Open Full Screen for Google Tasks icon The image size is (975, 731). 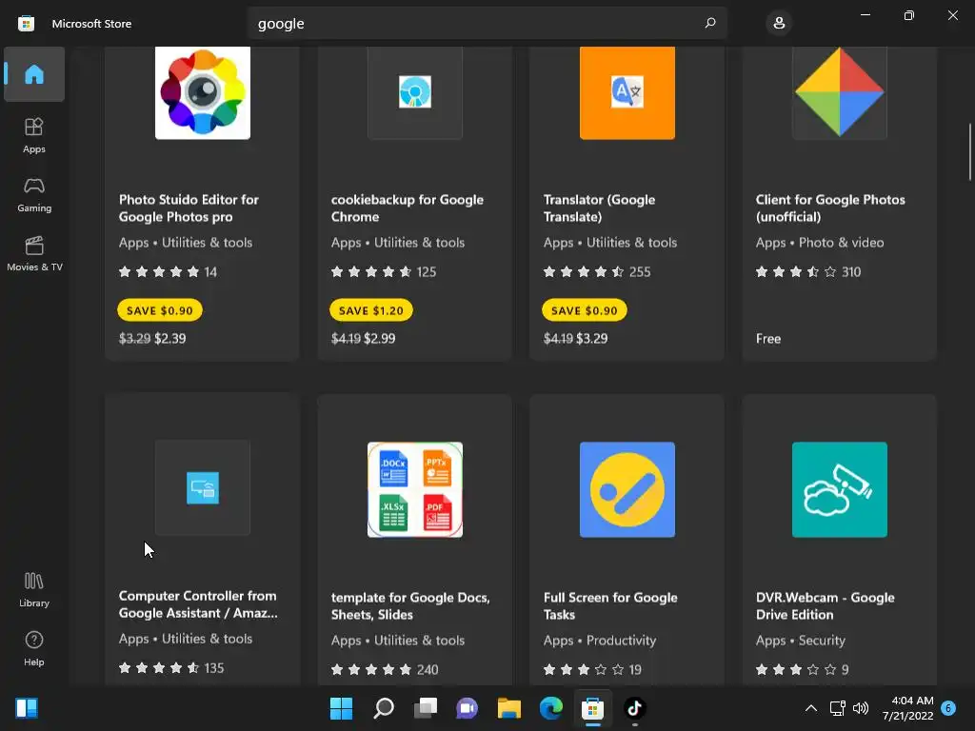pos(627,489)
